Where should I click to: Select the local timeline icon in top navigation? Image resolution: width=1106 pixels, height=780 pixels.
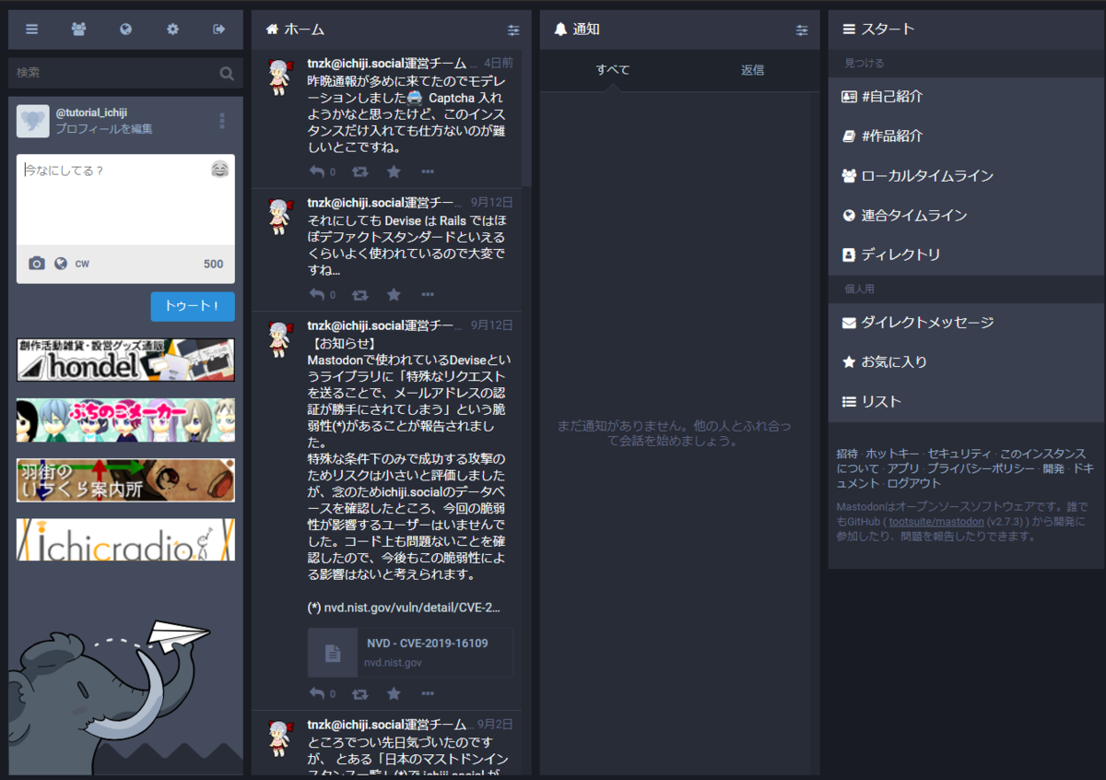[78, 30]
